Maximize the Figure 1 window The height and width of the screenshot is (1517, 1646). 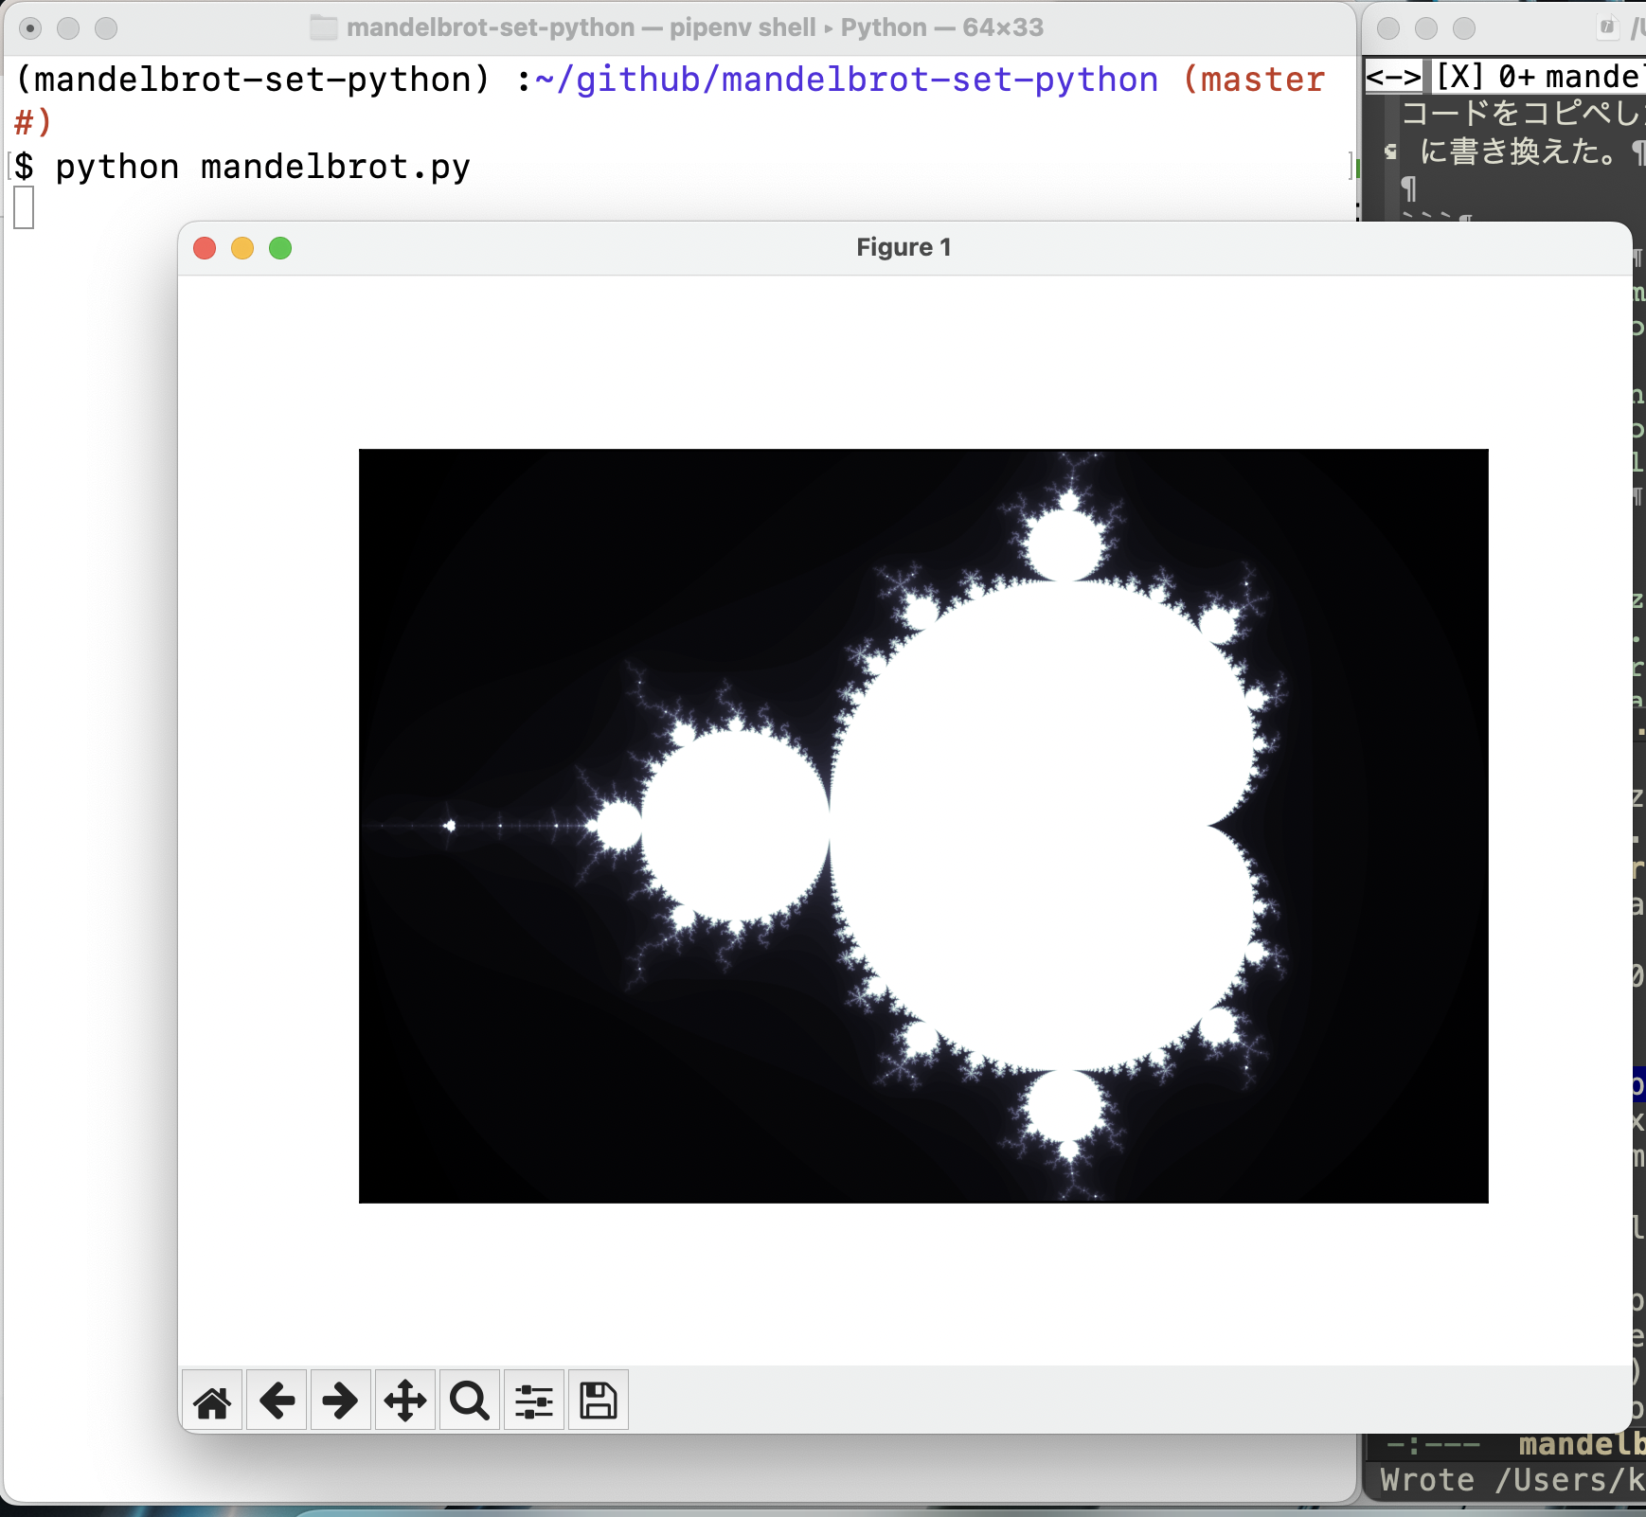click(280, 248)
